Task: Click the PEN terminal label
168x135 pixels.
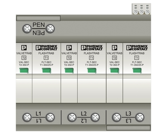Action: point(39,29)
